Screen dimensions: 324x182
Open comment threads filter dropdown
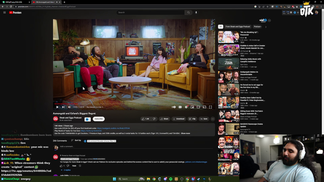point(101,141)
